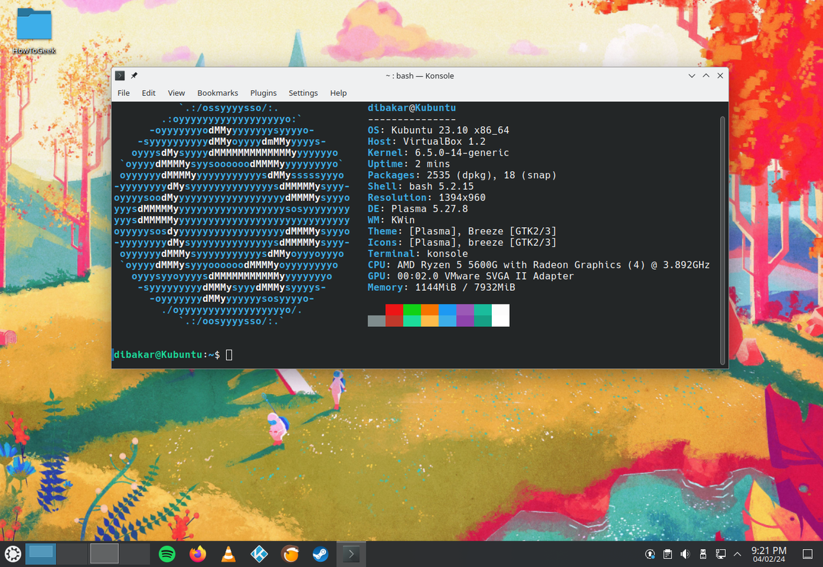Open the Klipper clipboard tool in system tray
Screen dimensions: 823x567
click(x=667, y=553)
